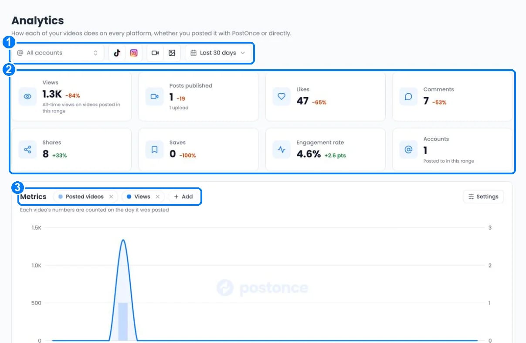The width and height of the screenshot is (526, 343).
Task: Click the -100% change on Saves
Action: (187, 155)
